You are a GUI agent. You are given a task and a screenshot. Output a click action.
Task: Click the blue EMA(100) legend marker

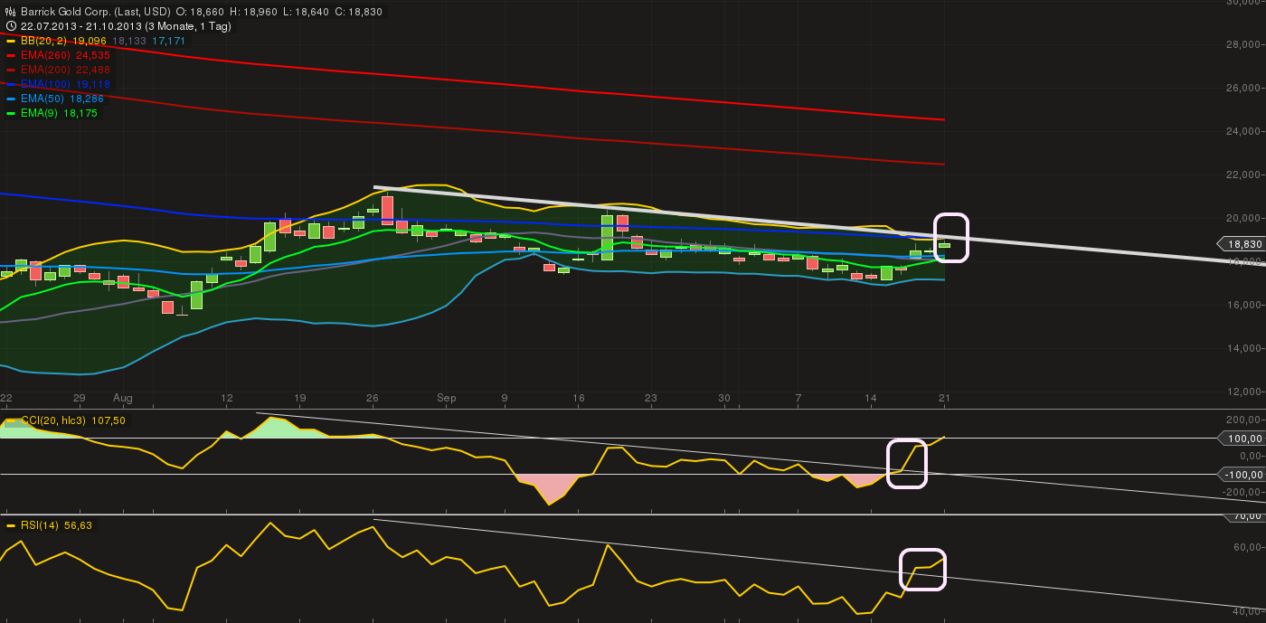11,83
